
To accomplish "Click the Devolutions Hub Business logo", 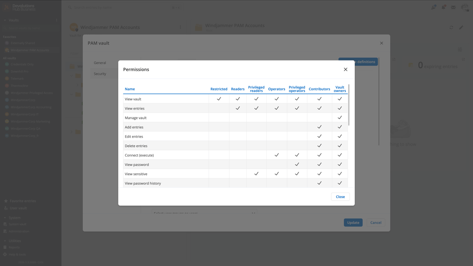I will coord(19,7).
